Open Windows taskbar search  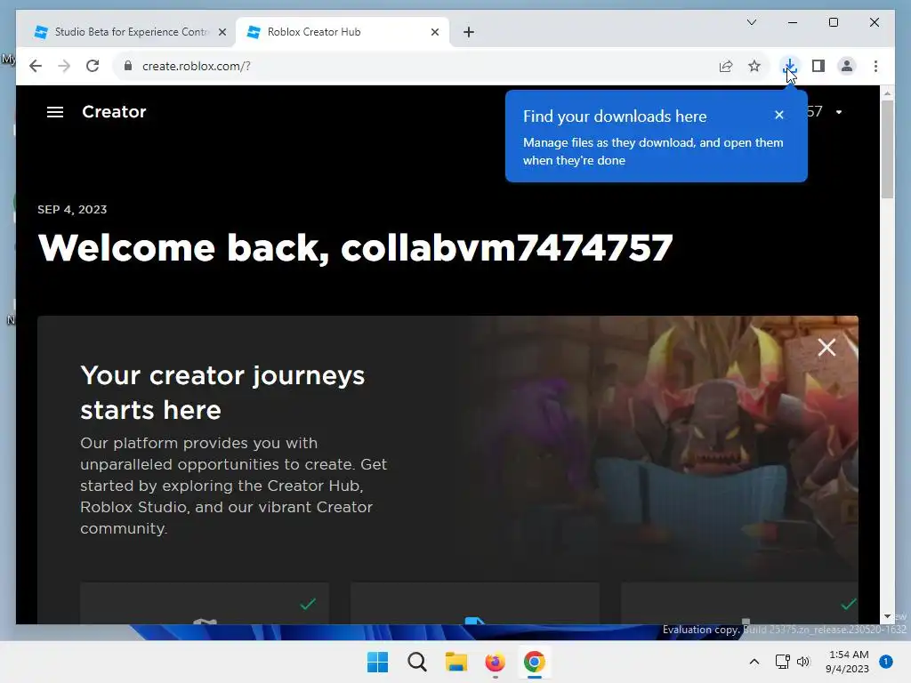tap(416, 662)
